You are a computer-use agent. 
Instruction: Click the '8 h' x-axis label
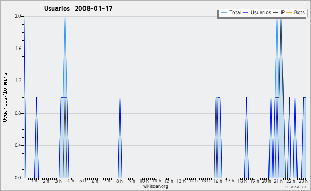pyautogui.click(x=119, y=181)
